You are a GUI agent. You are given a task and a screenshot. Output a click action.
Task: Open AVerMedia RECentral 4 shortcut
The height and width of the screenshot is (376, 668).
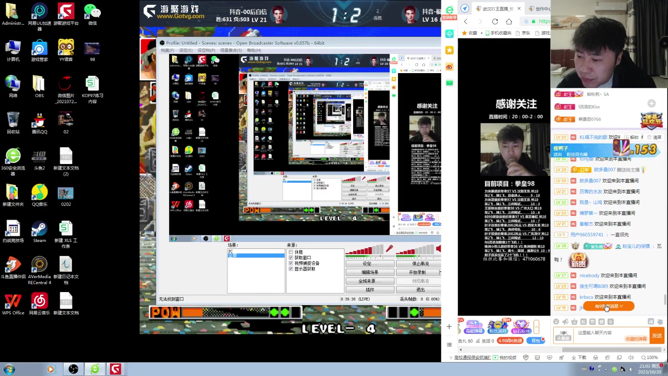39,270
